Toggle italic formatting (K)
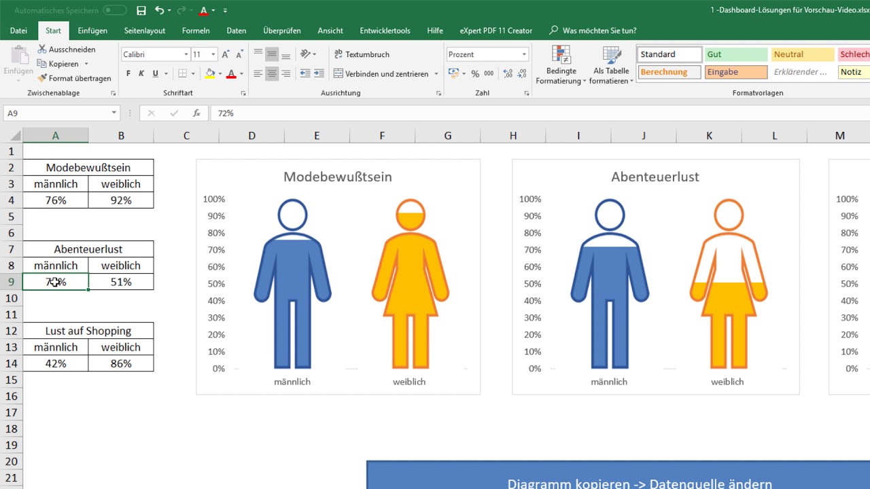Viewport: 870px width, 489px height. [141, 73]
